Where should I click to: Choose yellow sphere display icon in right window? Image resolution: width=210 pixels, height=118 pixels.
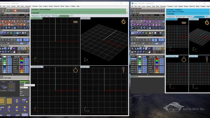[x=150, y=33]
